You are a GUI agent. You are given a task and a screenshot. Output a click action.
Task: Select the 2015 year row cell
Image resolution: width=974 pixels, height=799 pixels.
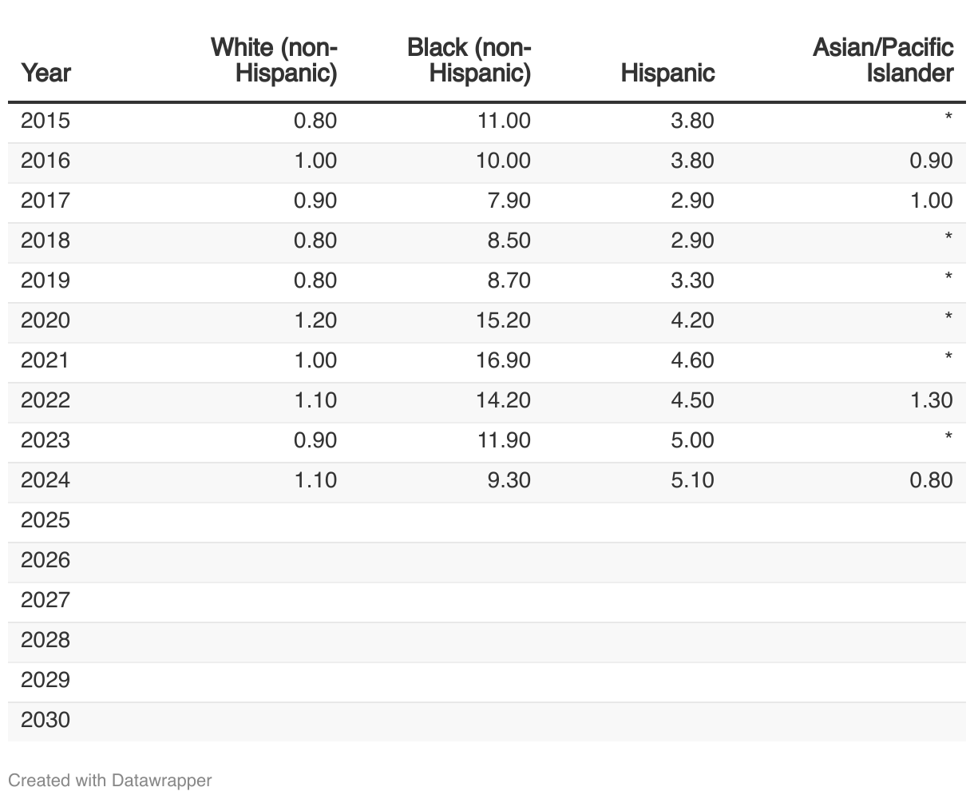[x=46, y=121]
